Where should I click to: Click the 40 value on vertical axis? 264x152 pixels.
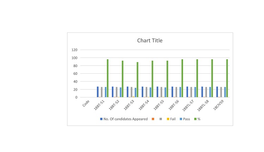pos(75,81)
